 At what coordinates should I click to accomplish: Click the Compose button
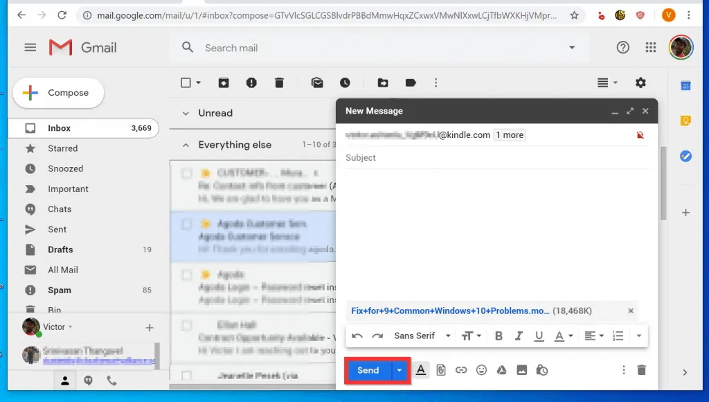click(x=59, y=93)
